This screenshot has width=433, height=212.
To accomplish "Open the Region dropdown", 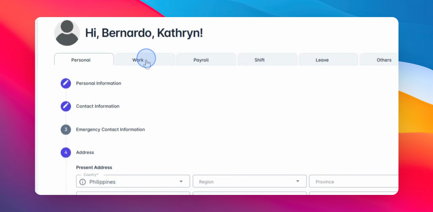I will coord(250,181).
